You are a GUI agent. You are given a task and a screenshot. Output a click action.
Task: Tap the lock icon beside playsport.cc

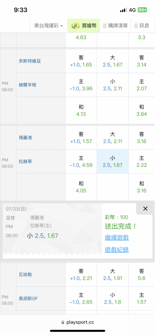(63, 322)
